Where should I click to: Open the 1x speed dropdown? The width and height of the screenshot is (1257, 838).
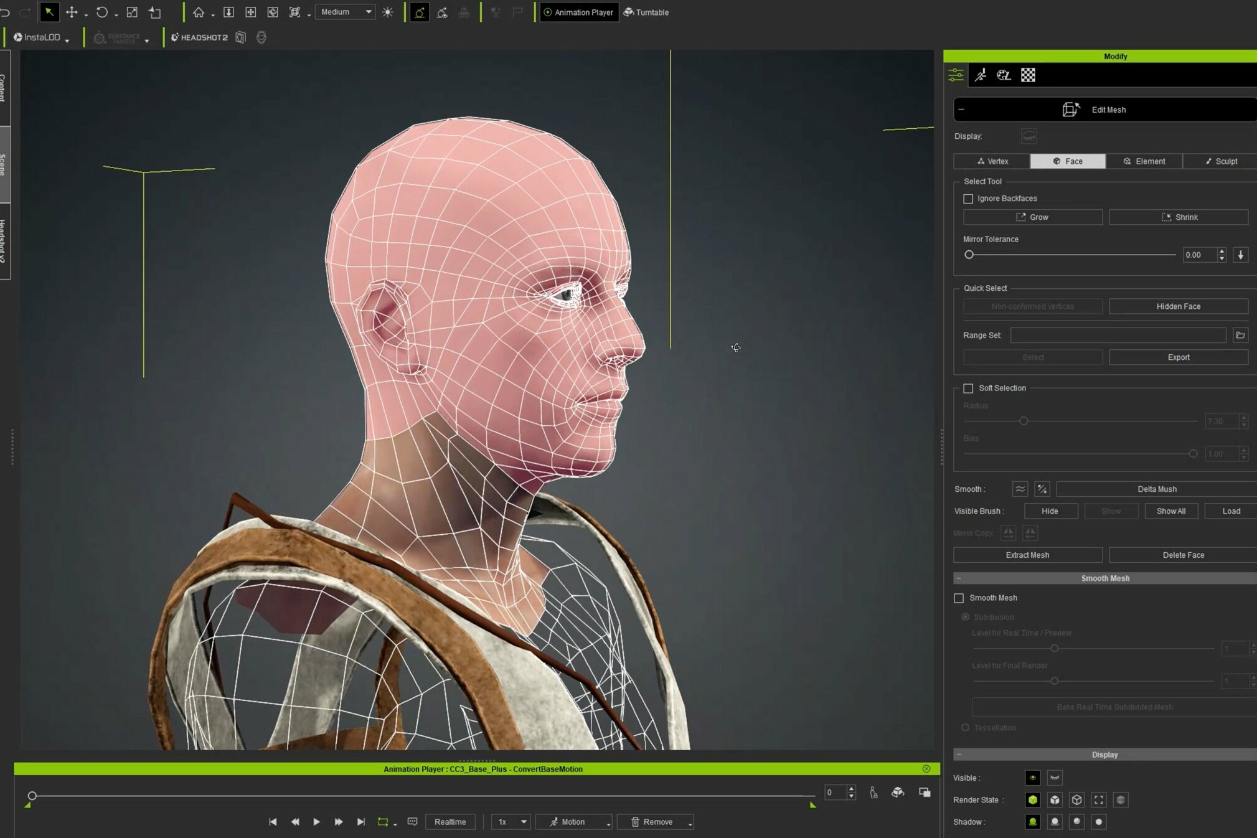pyautogui.click(x=511, y=822)
